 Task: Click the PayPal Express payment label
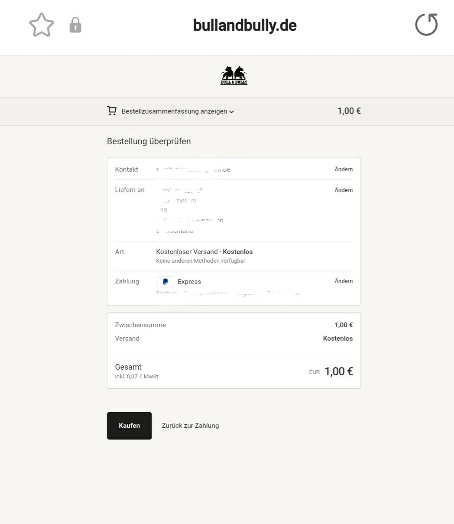[189, 282]
